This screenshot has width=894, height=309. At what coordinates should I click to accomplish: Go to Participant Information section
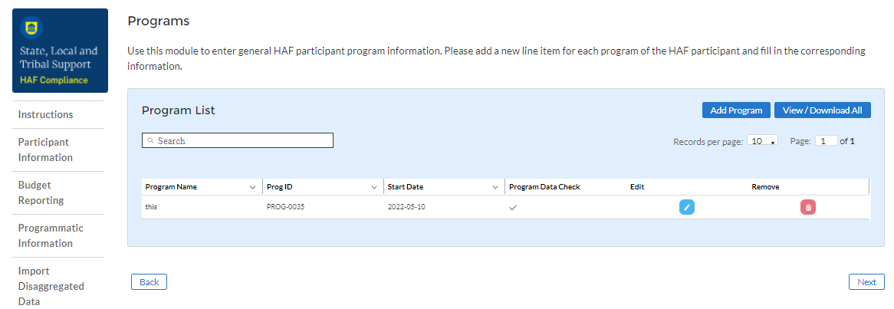44,150
